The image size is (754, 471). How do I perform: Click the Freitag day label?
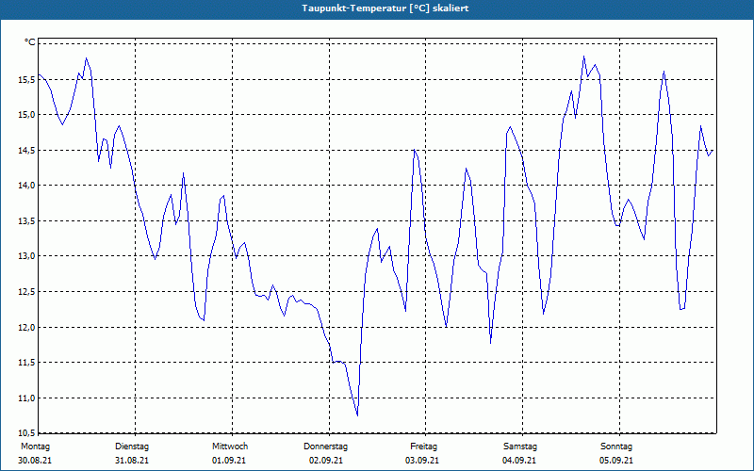pyautogui.click(x=423, y=447)
